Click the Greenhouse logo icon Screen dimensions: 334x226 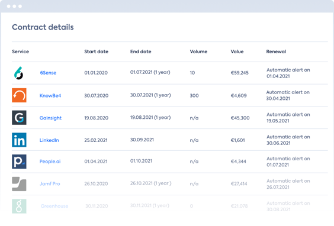[x=19, y=206]
